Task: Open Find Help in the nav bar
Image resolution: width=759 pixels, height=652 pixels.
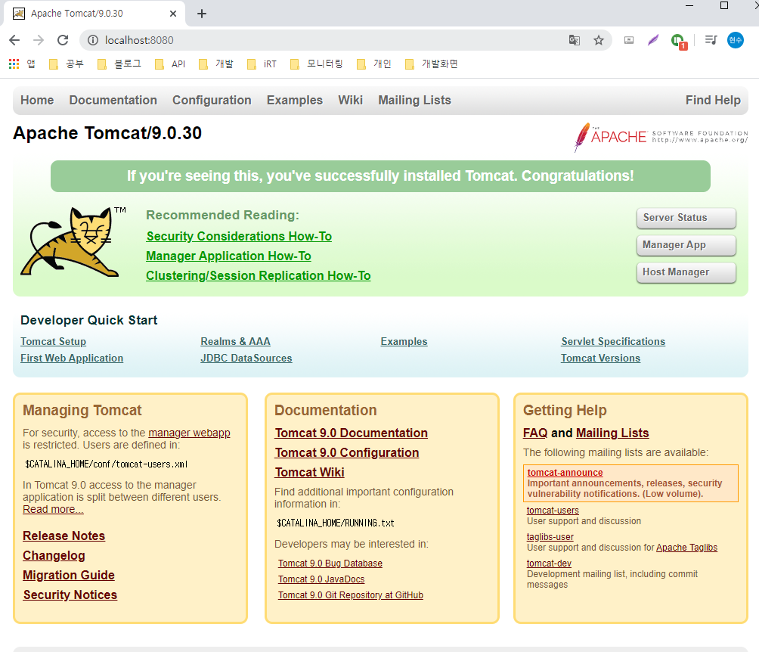Action: click(x=713, y=101)
